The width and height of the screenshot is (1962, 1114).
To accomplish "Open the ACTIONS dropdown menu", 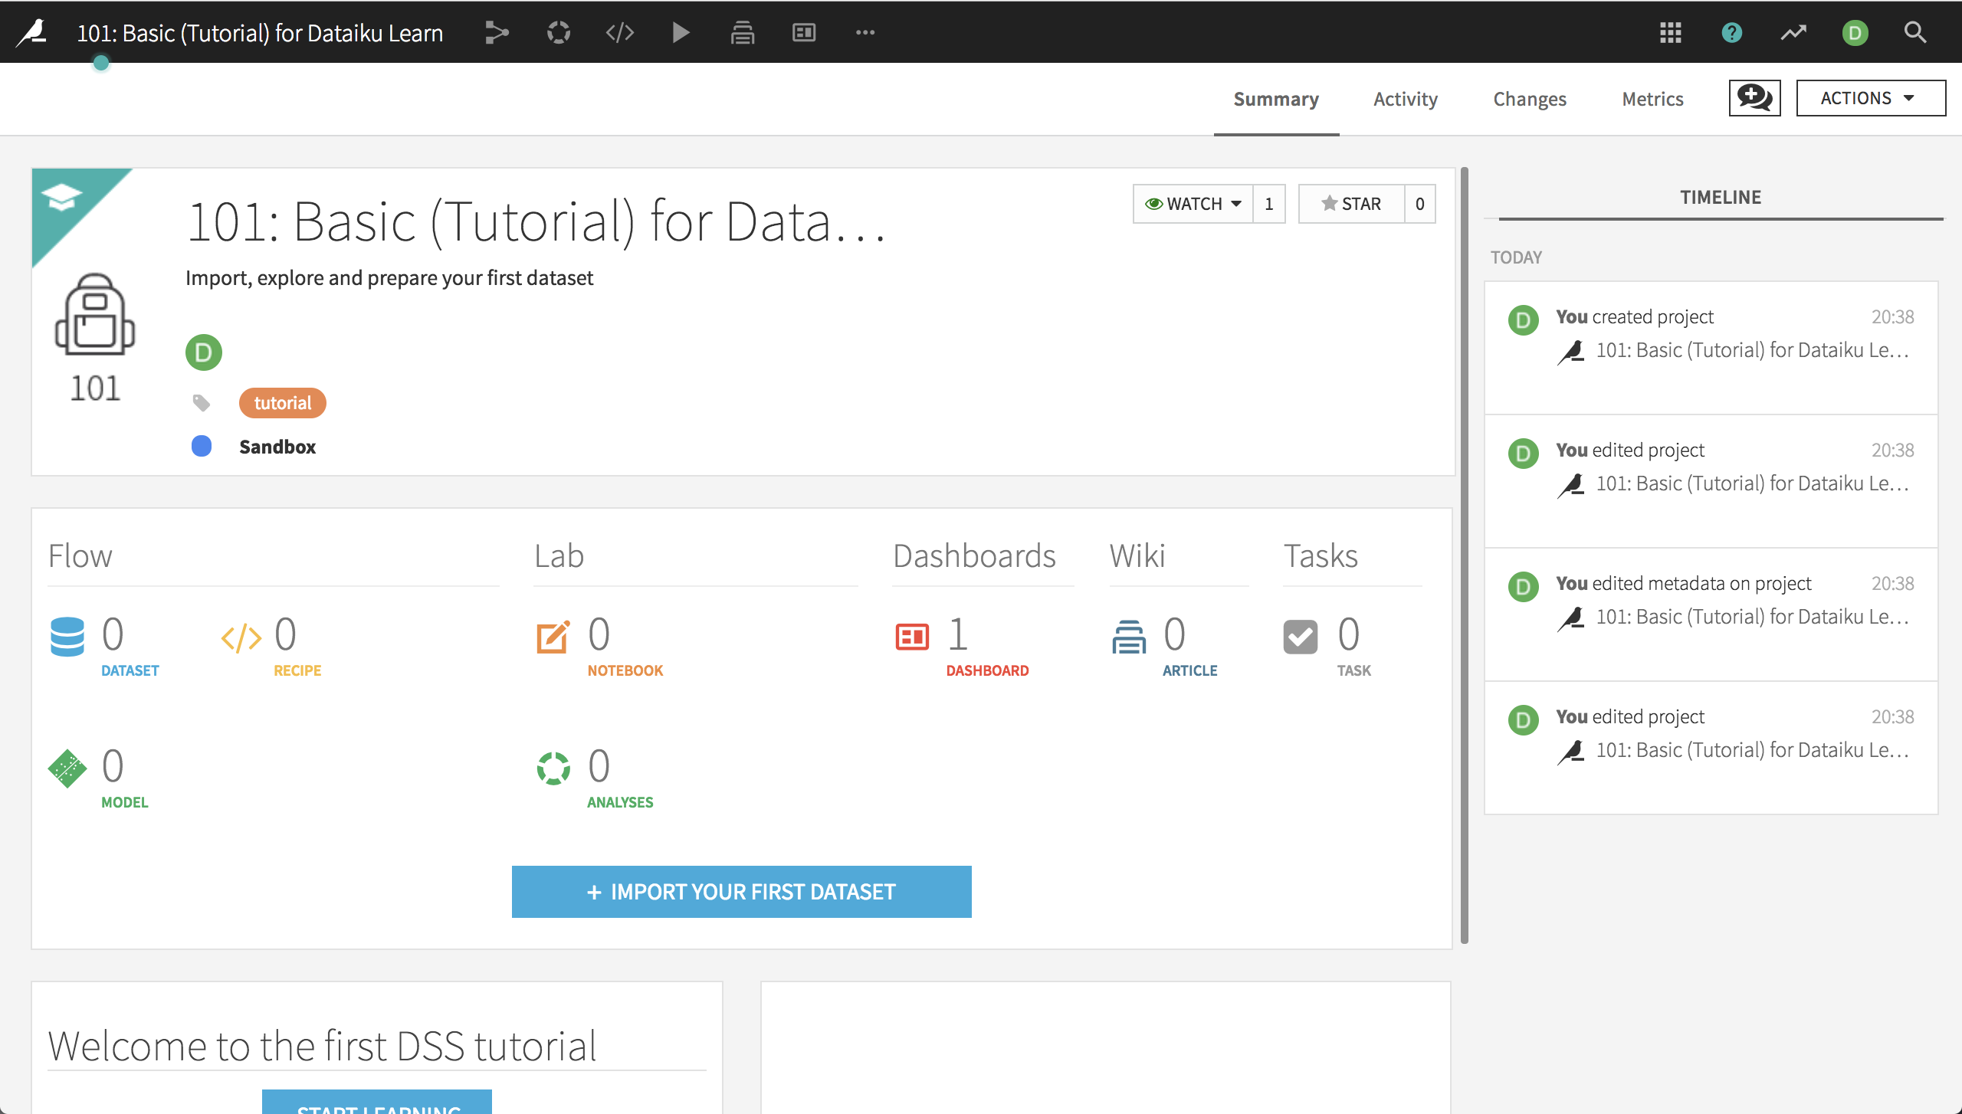I will 1871,97.
